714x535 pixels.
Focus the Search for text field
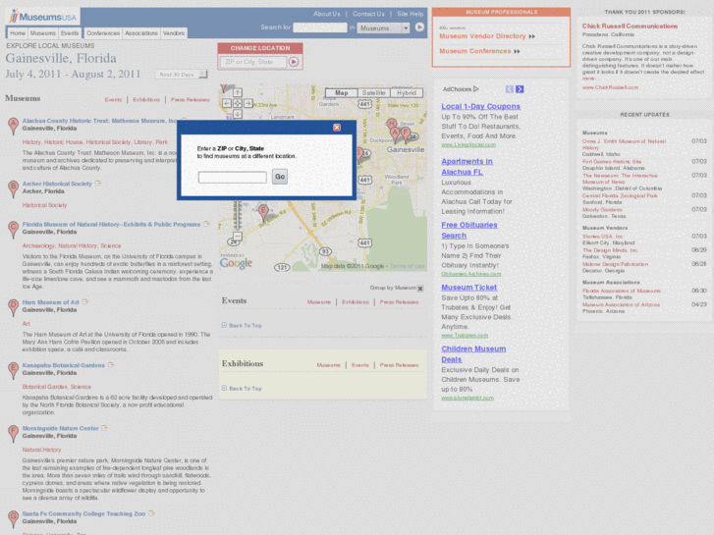pos(319,27)
